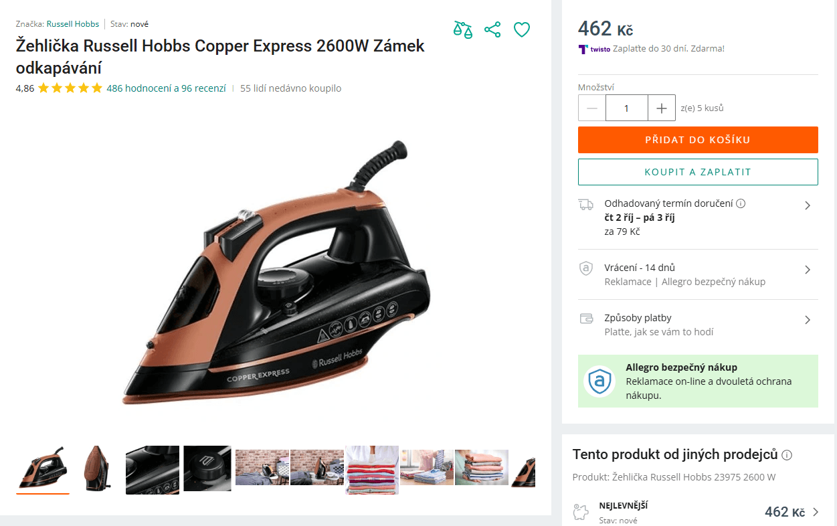837x526 pixels.
Task: Open cheapest offer chevron at 462 Kč
Action: click(x=816, y=512)
